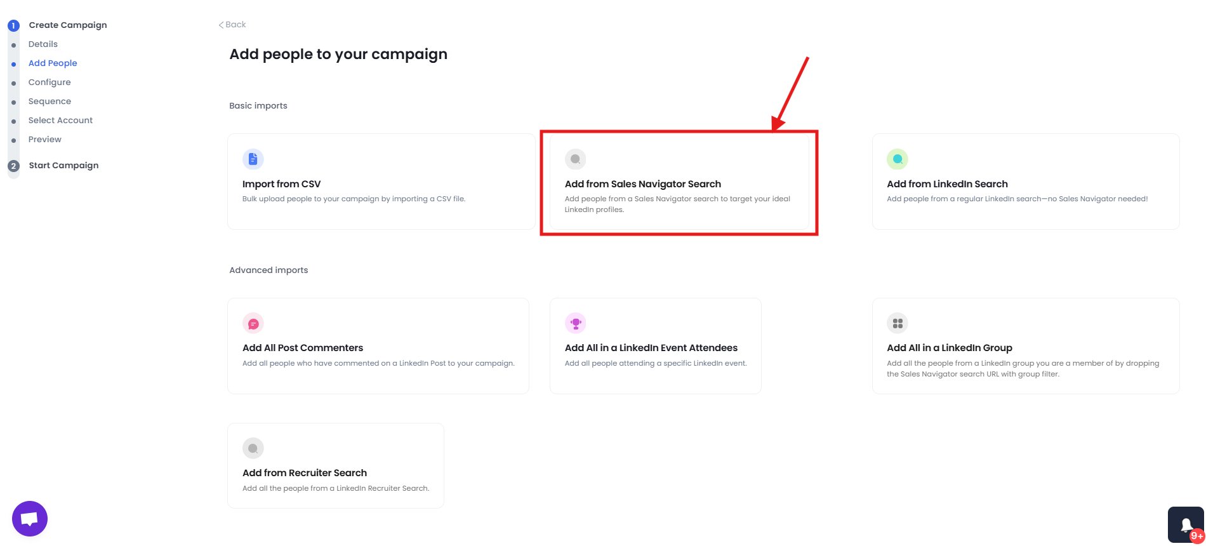1206x546 pixels.
Task: Select Add from Sales Navigator Search
Action: [677, 183]
